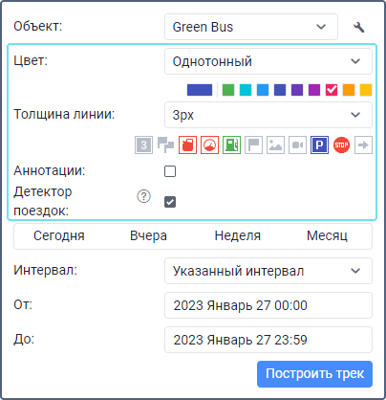Toggle the fuel filling canister icon
Image resolution: width=386 pixels, height=400 pixels.
coord(187,145)
